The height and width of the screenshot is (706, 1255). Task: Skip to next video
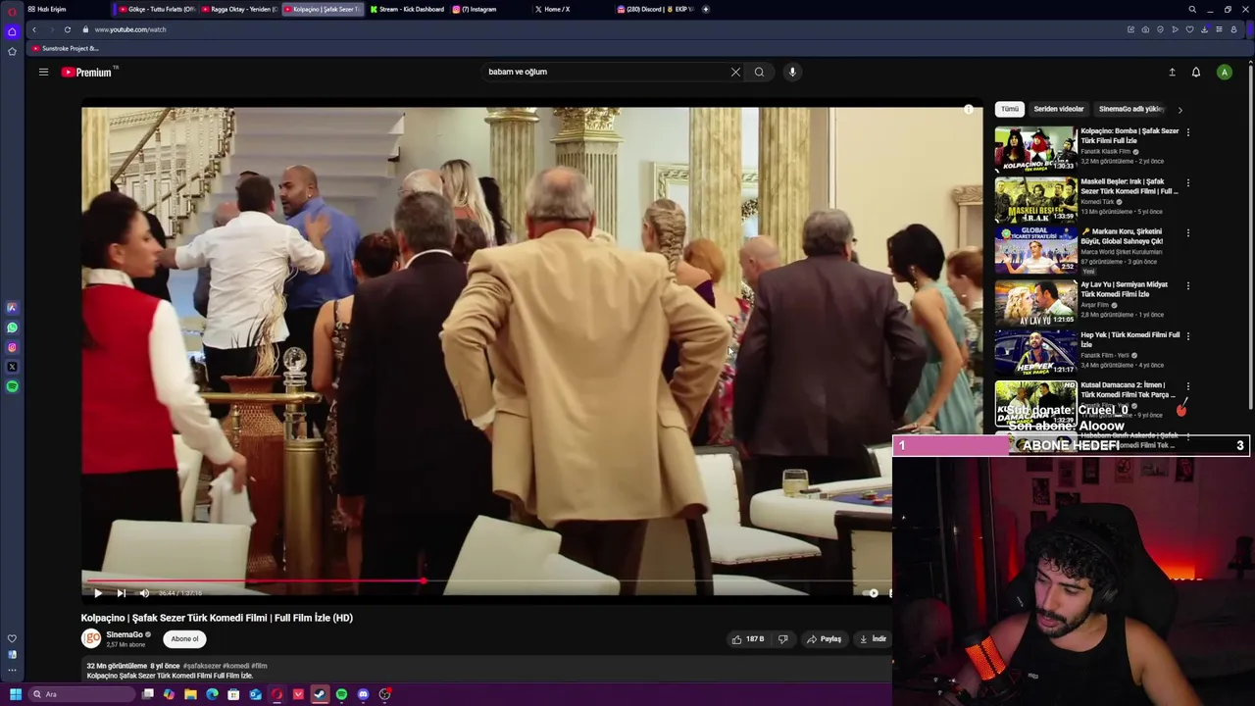[x=121, y=593]
